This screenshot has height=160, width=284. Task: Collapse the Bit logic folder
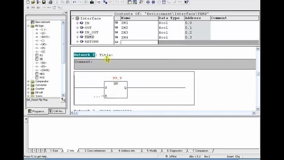(x=28, y=26)
